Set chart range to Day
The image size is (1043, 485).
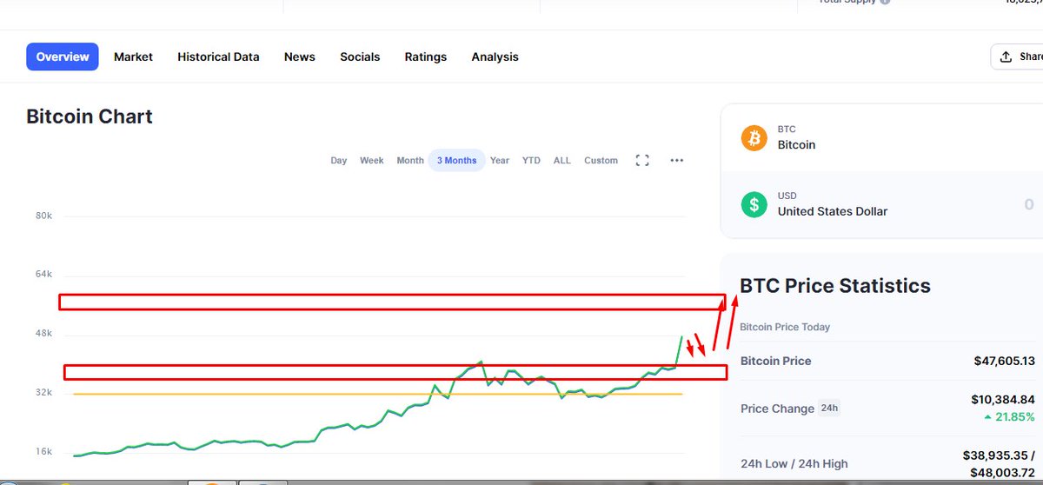click(x=339, y=161)
